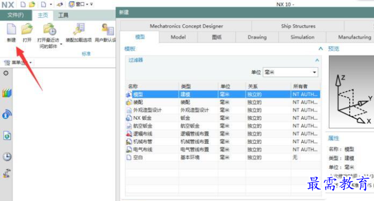Select the 航空钣金 template name
The width and height of the screenshot is (374, 201).
coord(142,126)
